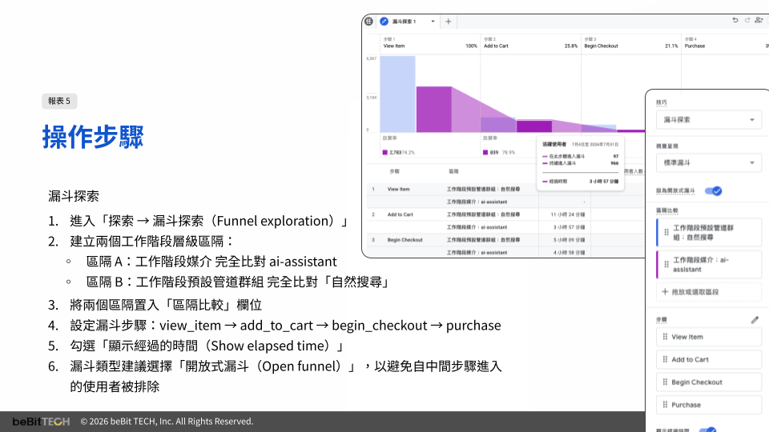Screen dimensions: 769x432
Task: Click the beBit TECH logo in footer
Action: 41,422
